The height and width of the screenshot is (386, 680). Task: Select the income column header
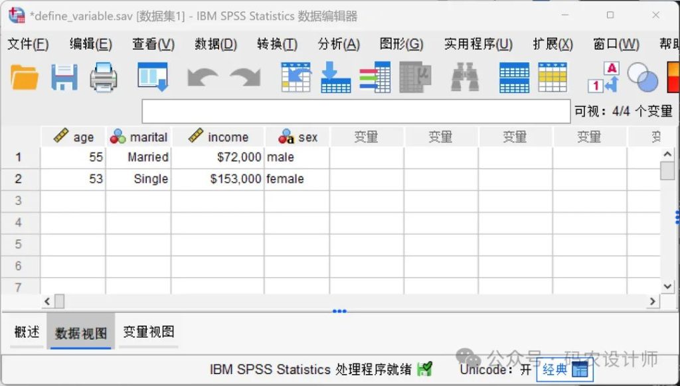pos(218,137)
